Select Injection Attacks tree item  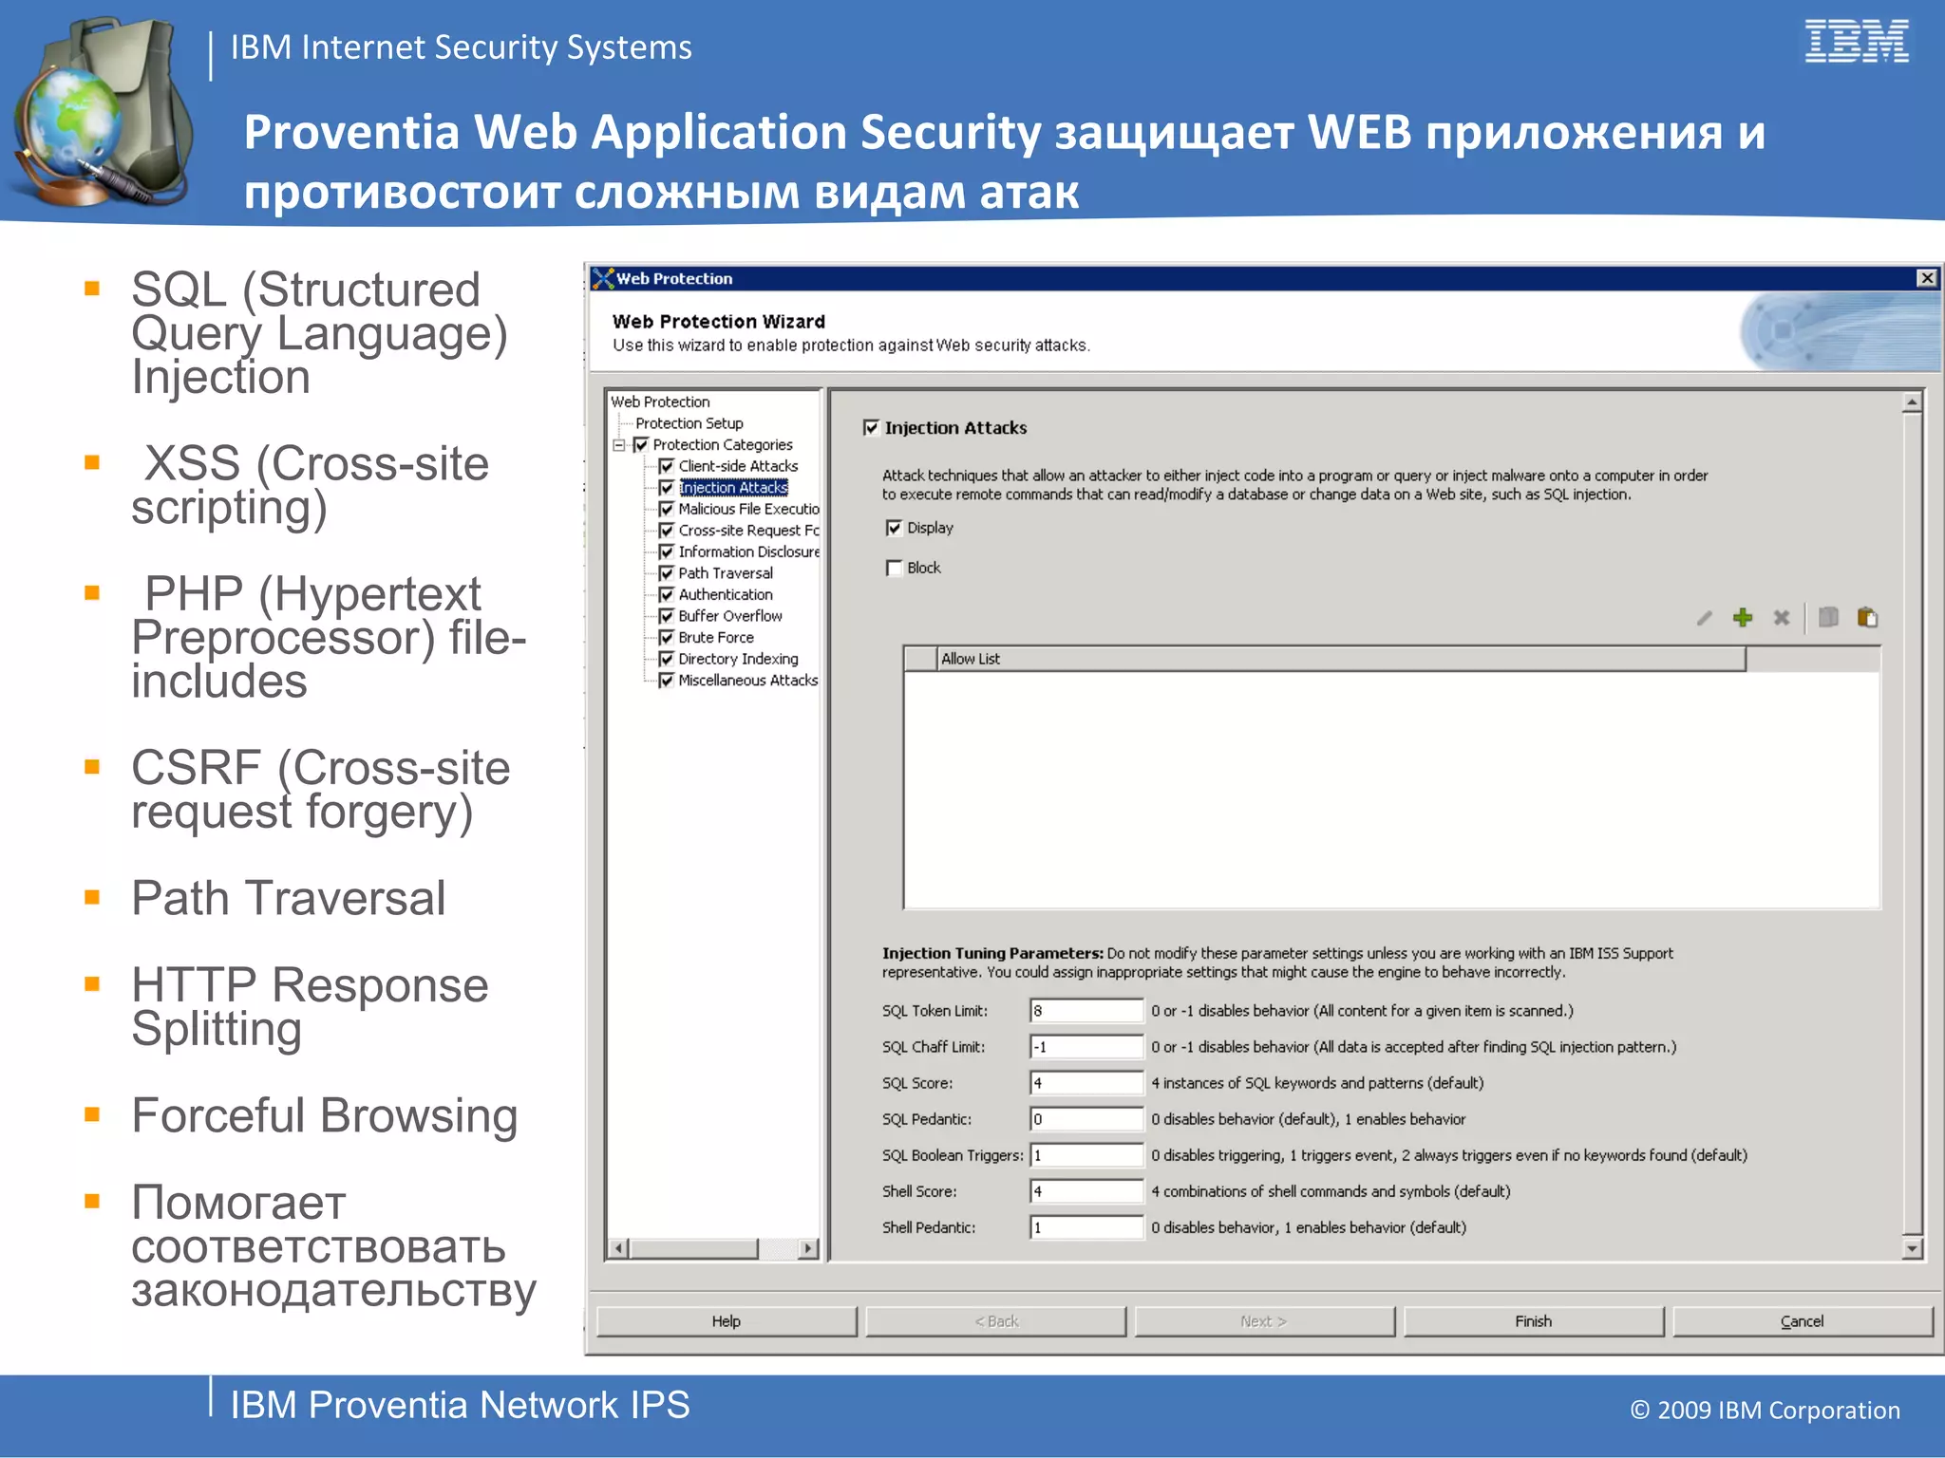pos(733,488)
